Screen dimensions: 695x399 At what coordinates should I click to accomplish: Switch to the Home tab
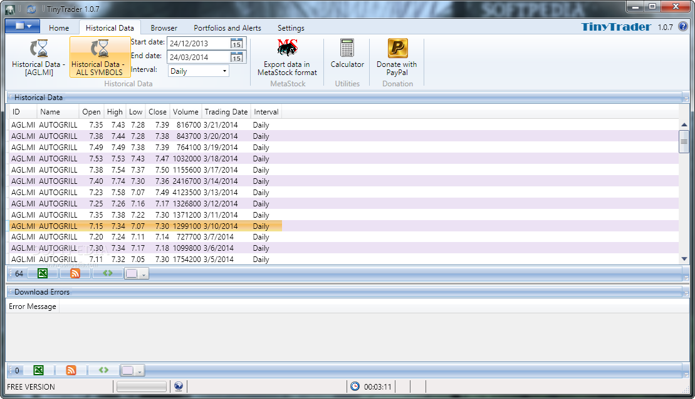coord(59,28)
